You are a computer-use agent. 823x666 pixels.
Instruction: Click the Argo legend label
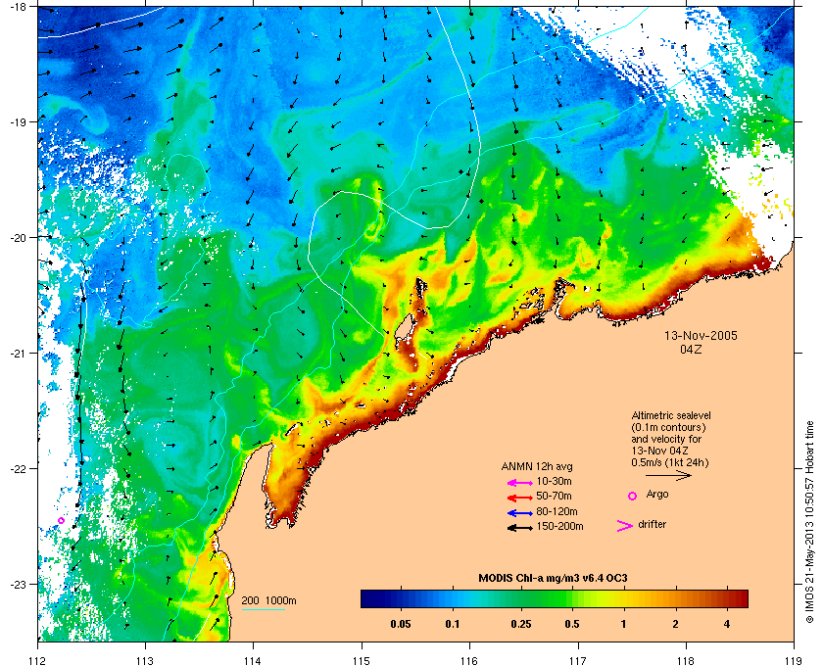tap(657, 494)
